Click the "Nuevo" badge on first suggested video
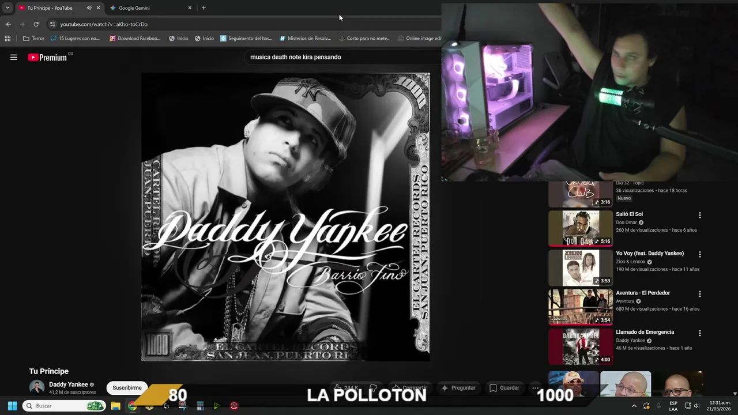The image size is (738, 415). coord(624,198)
